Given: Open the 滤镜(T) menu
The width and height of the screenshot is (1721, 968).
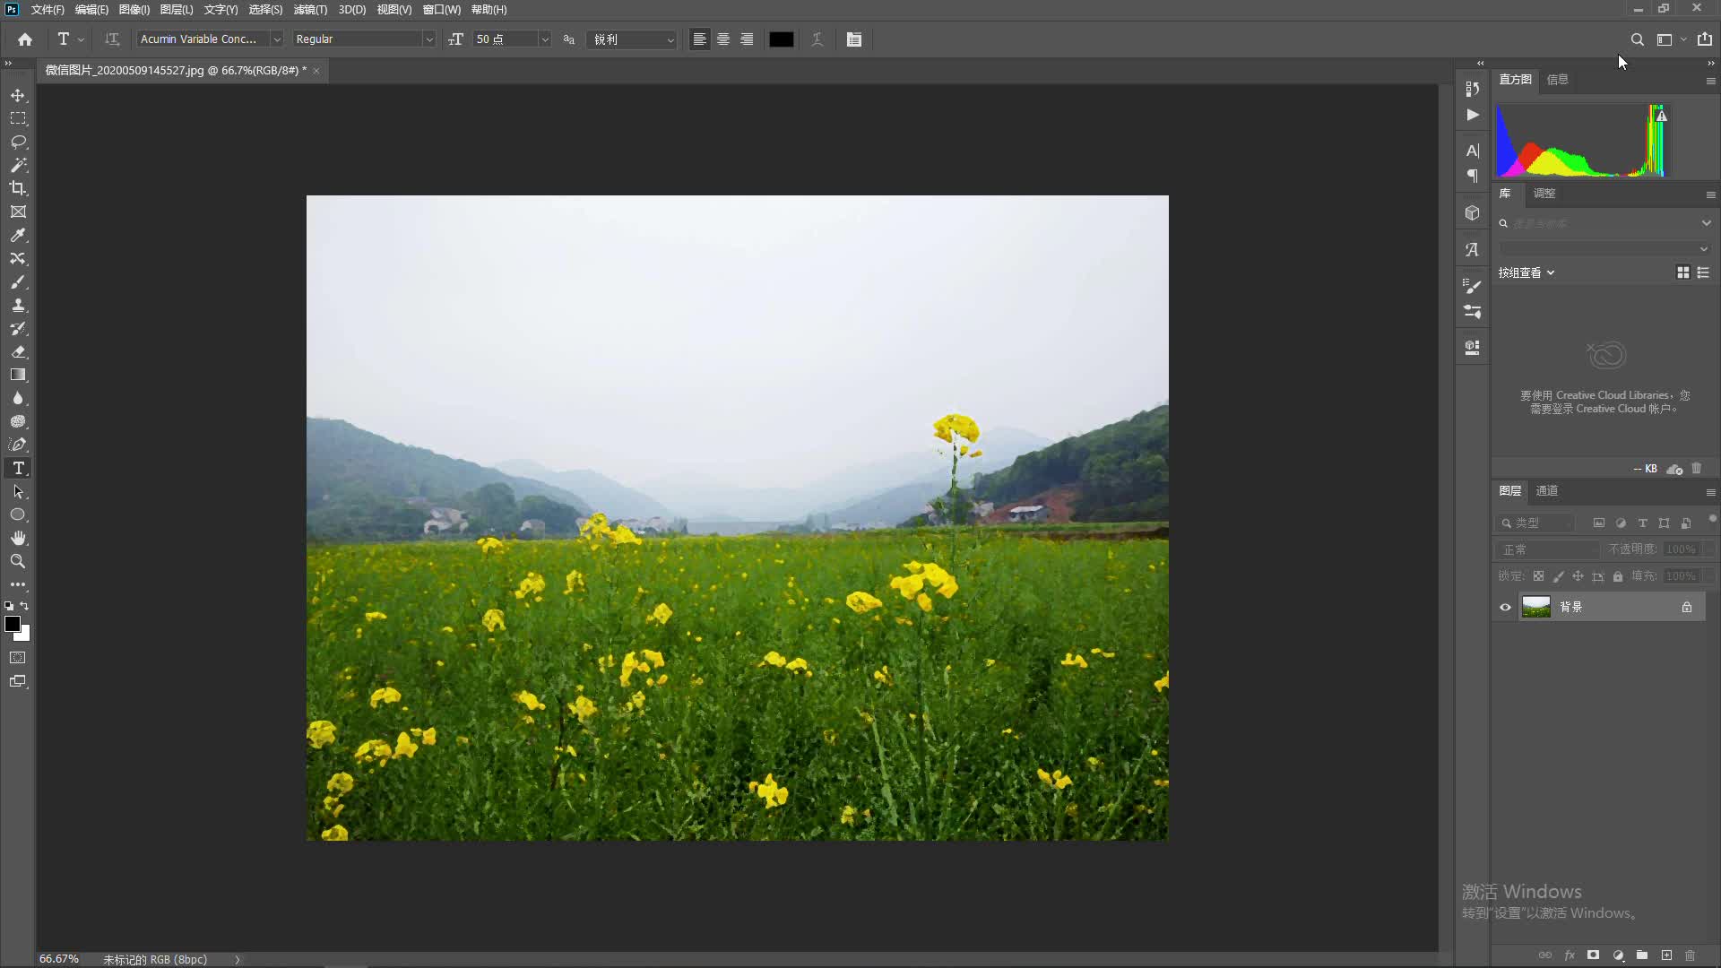Looking at the screenshot, I should (x=310, y=10).
